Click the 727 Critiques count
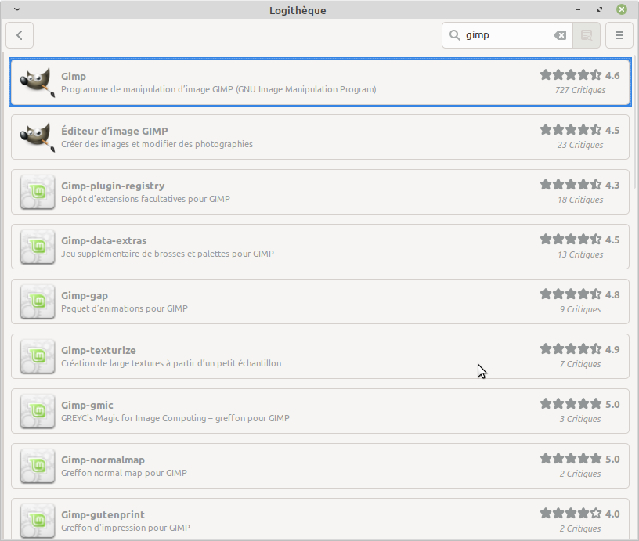This screenshot has width=639, height=541. pos(580,90)
